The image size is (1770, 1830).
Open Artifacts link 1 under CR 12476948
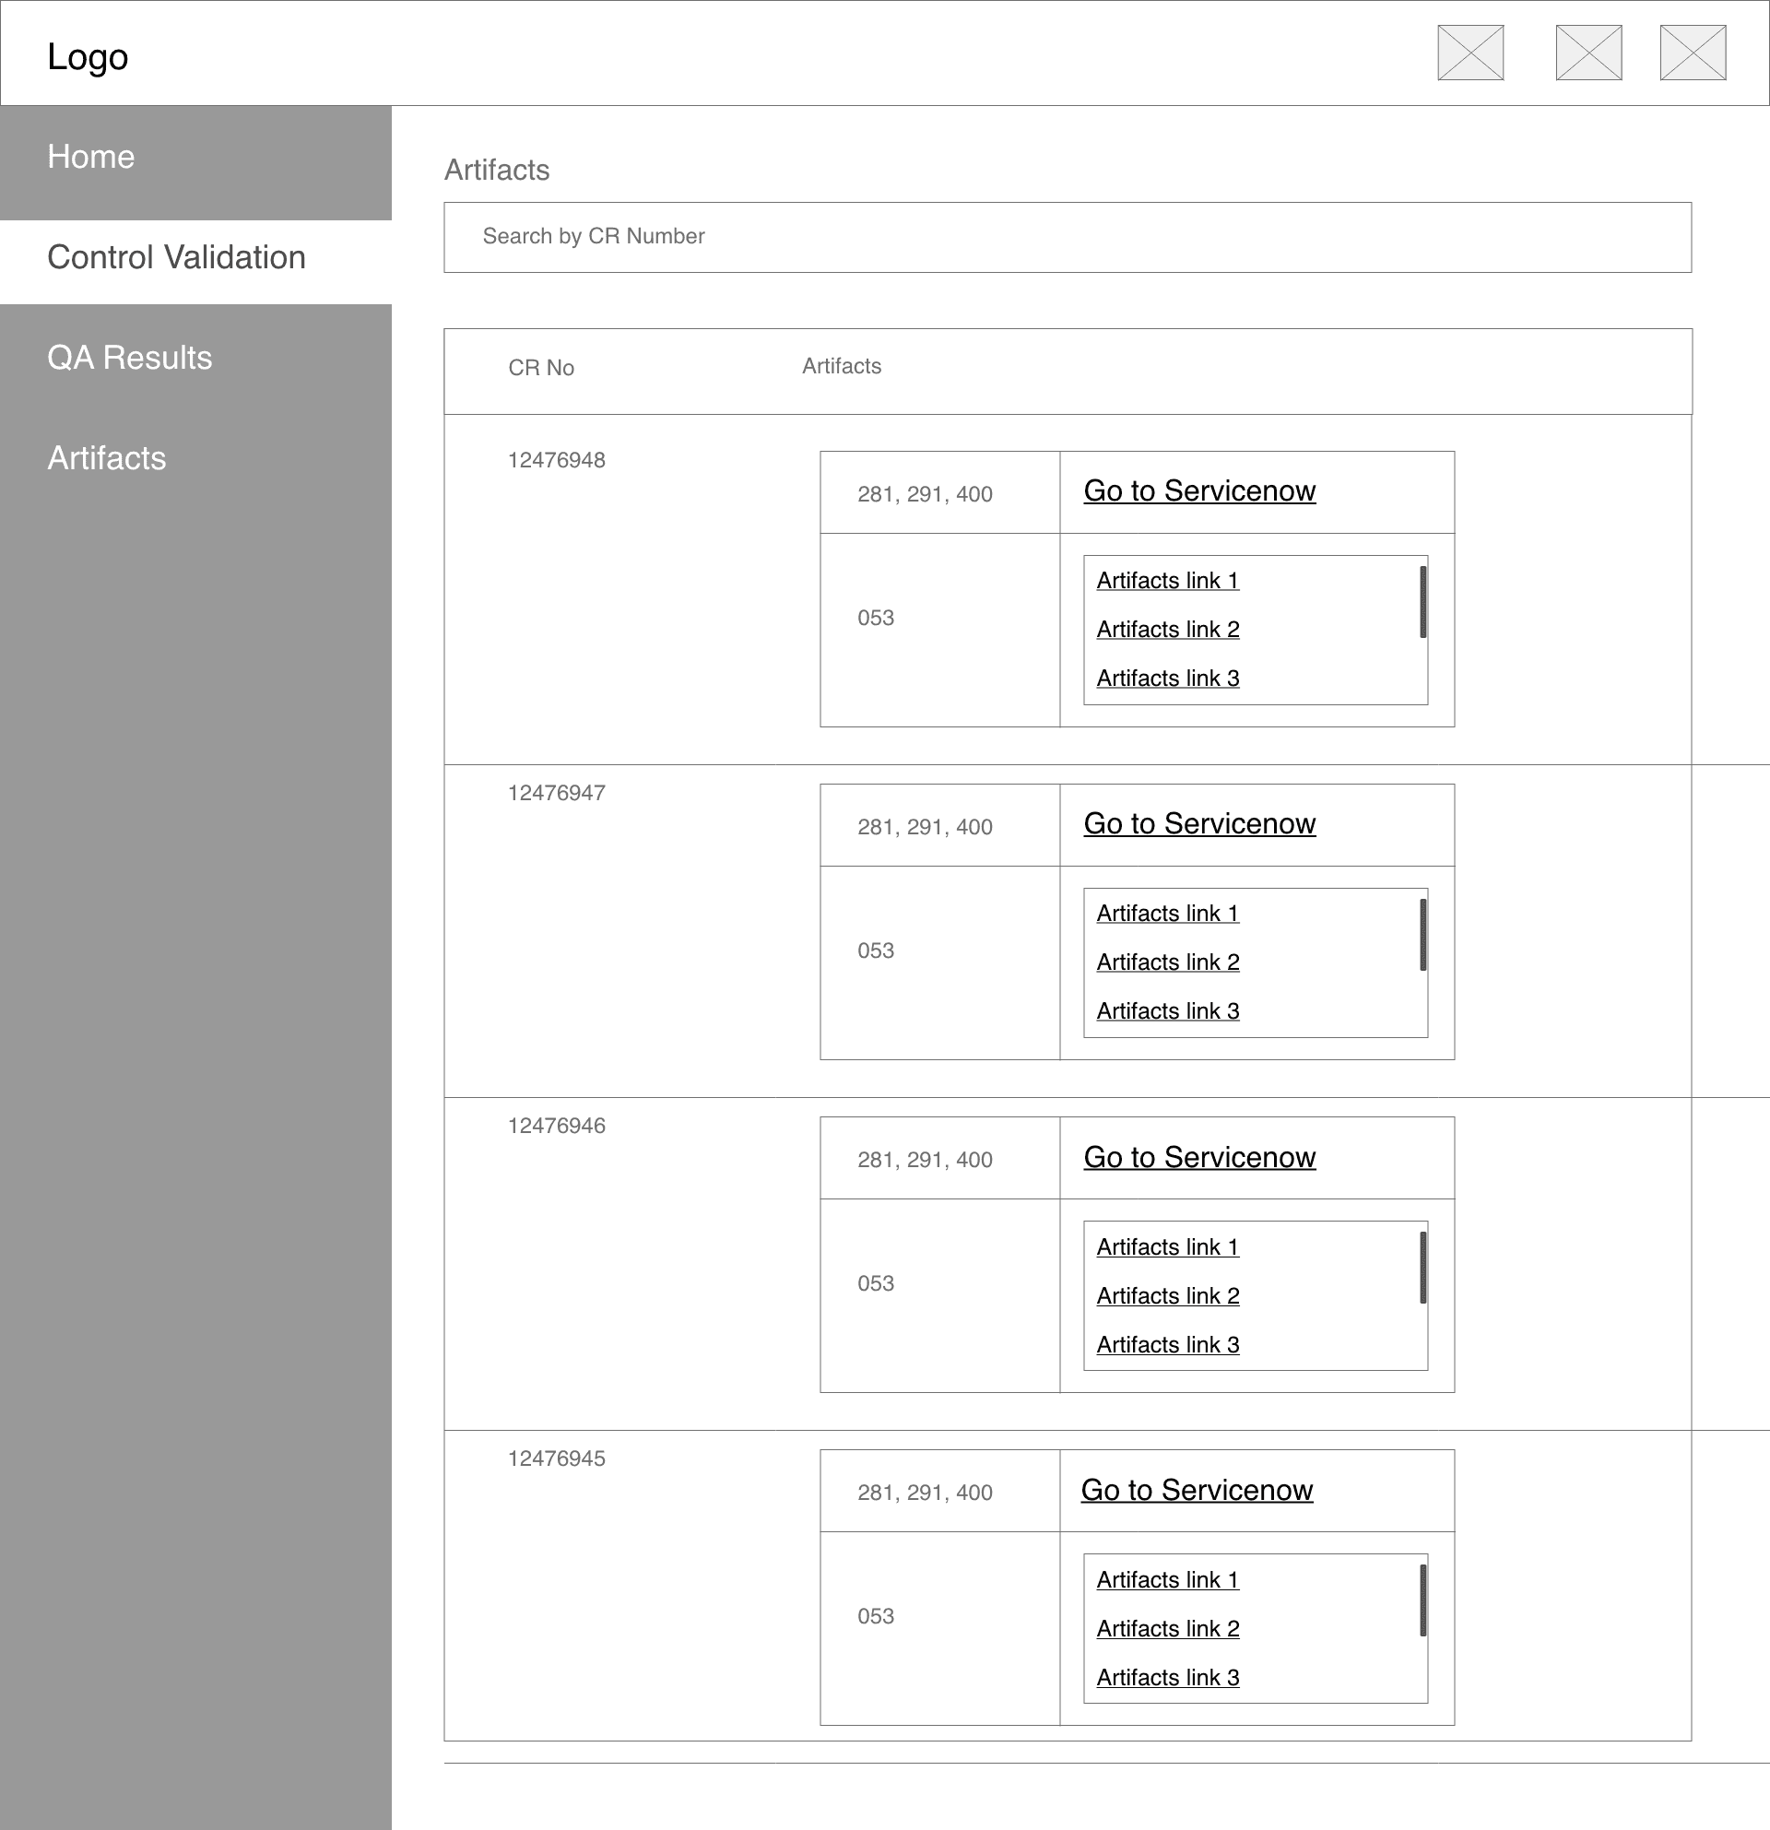(x=1167, y=581)
